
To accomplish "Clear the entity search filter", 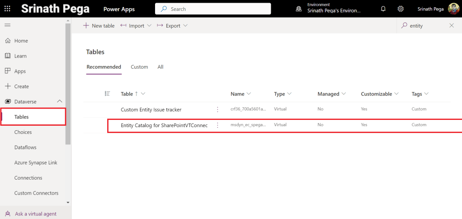I will [x=451, y=26].
